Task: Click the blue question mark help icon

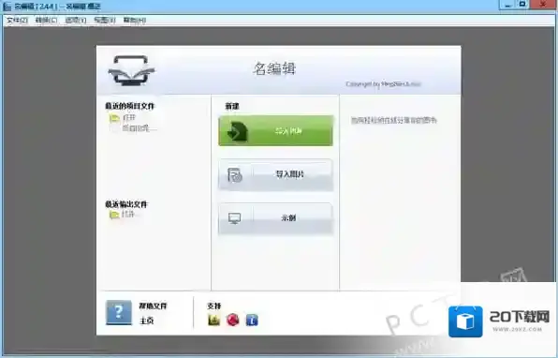Action: tap(119, 312)
